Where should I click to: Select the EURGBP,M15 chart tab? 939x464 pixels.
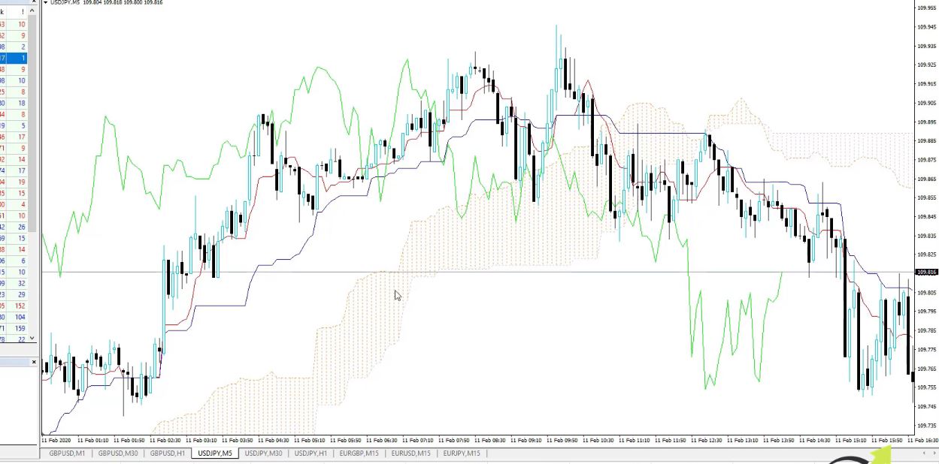pos(359,453)
